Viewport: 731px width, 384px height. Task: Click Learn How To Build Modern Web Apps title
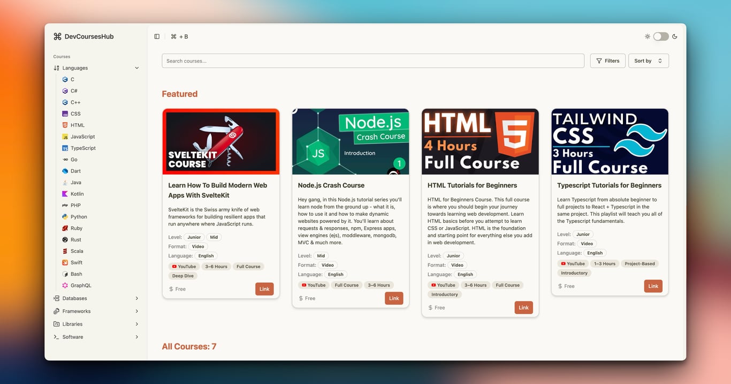(x=218, y=190)
